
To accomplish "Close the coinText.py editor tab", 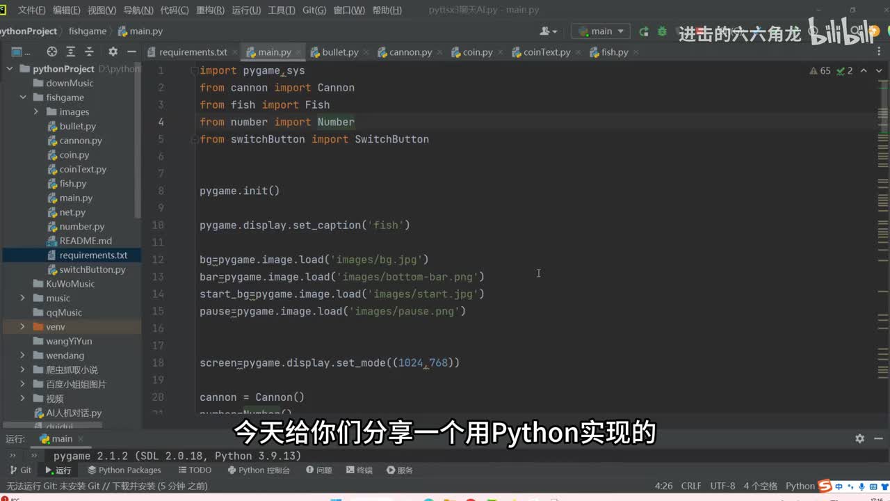I will (x=578, y=52).
